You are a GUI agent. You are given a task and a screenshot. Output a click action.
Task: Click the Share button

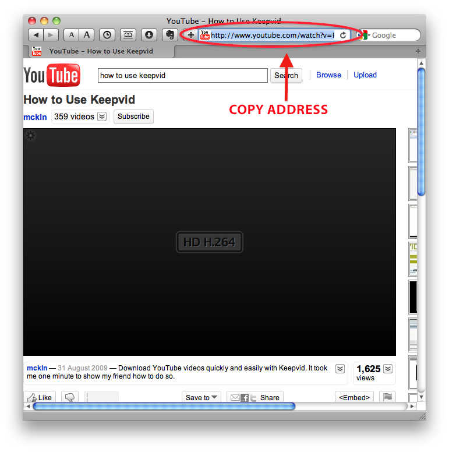coord(270,397)
